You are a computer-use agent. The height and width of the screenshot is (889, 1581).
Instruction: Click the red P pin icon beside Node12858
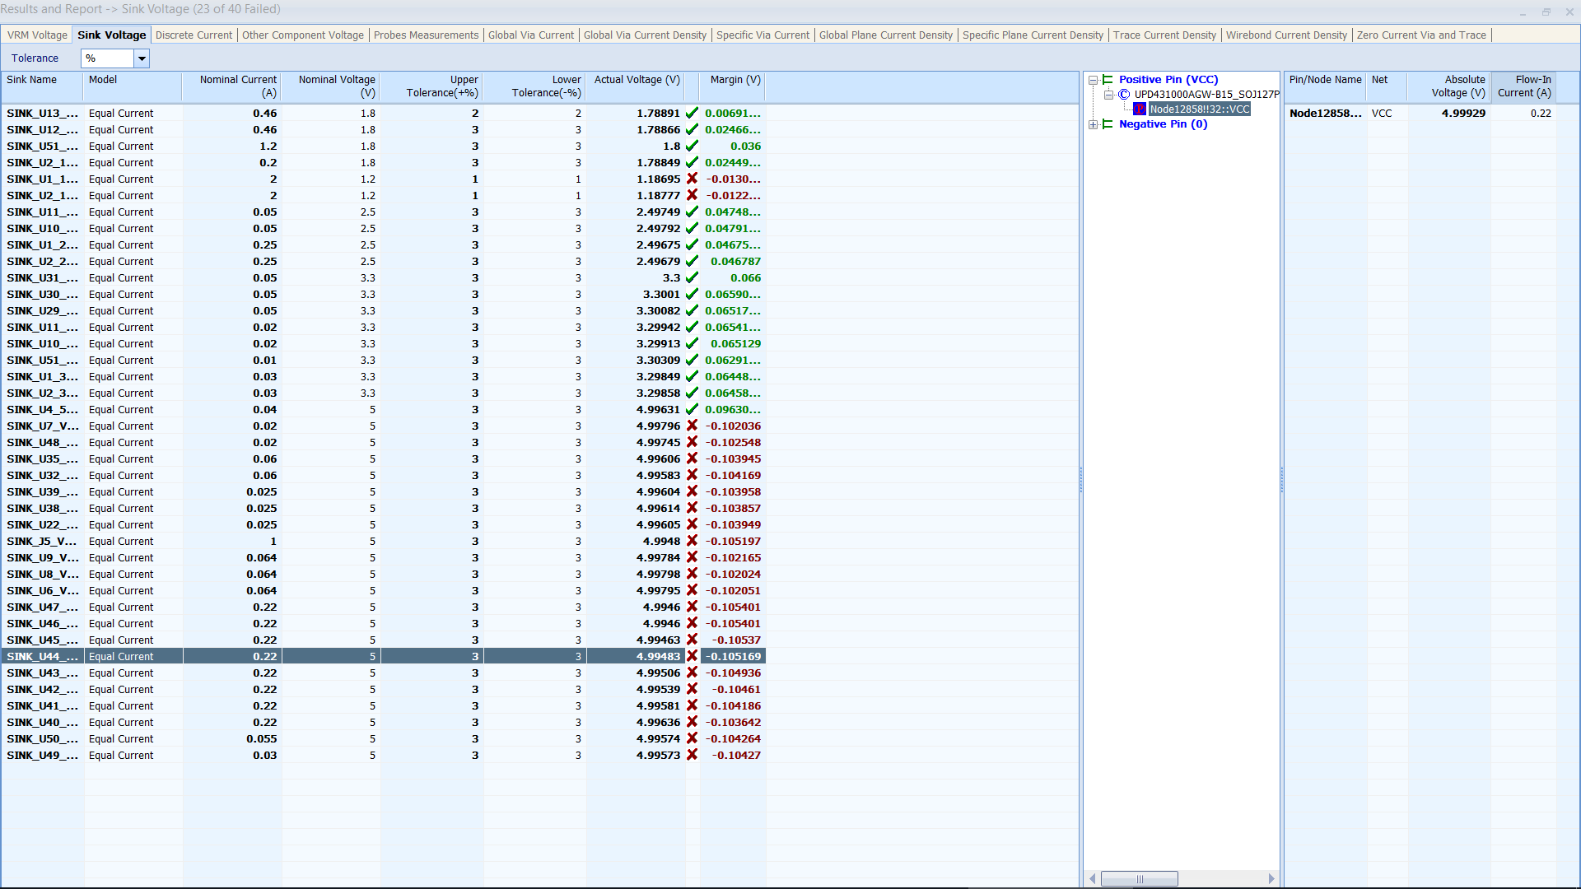[1140, 109]
